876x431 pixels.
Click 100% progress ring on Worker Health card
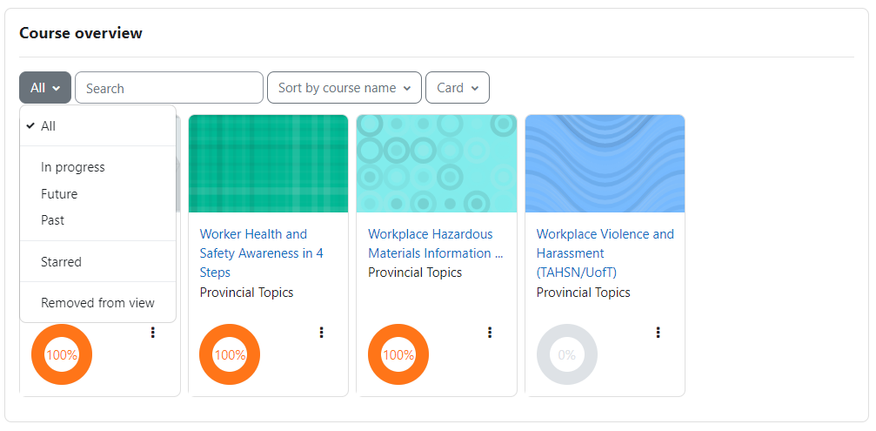point(230,354)
